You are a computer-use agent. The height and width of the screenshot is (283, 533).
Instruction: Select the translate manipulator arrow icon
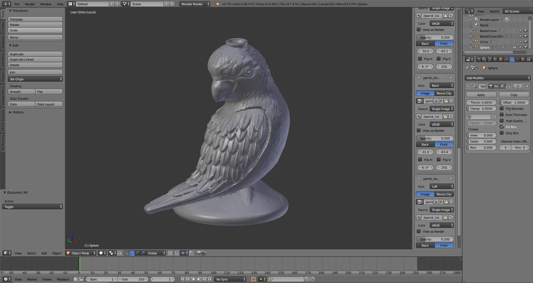pyautogui.click(x=132, y=253)
